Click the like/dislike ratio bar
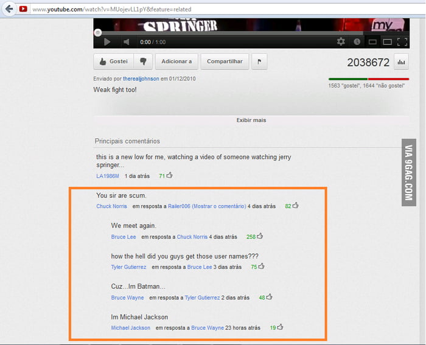Image resolution: width=426 pixels, height=345 pixels. click(369, 79)
